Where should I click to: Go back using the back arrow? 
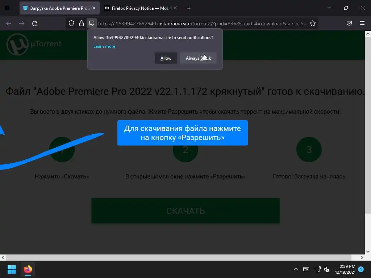pyautogui.click(x=9, y=24)
